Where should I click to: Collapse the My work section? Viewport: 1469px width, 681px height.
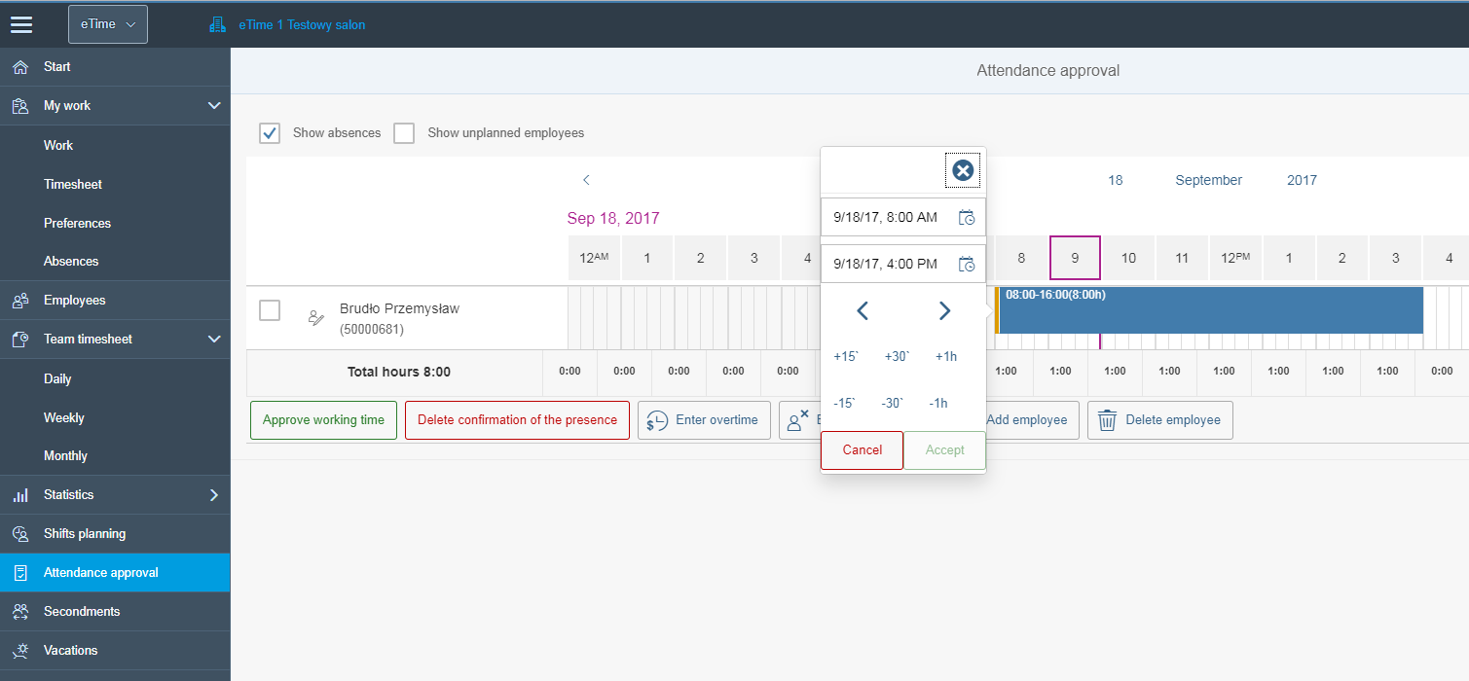click(214, 105)
